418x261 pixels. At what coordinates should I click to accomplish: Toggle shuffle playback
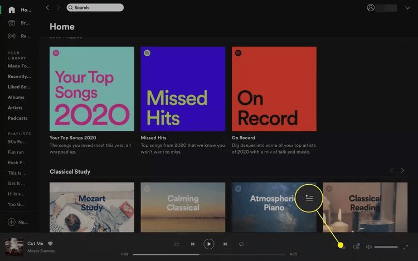(177, 244)
